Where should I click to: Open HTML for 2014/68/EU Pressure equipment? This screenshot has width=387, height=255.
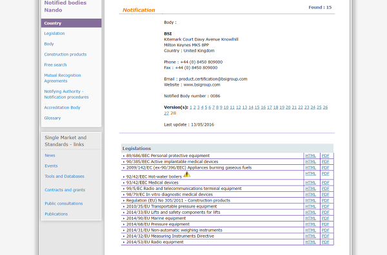tap(310, 224)
